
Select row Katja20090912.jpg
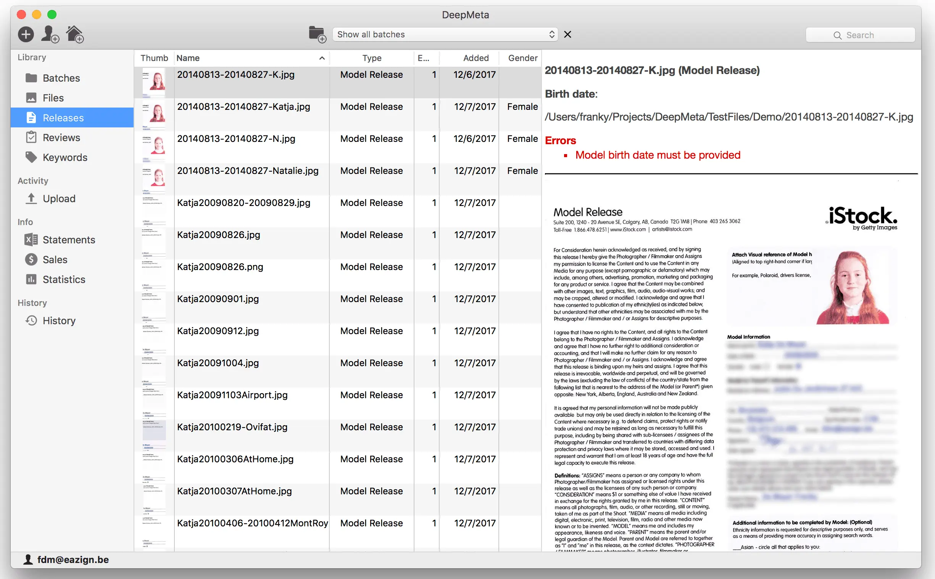point(337,340)
